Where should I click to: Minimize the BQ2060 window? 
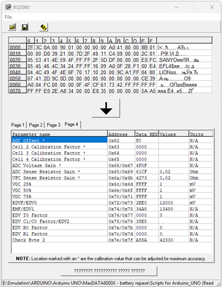[177, 7]
